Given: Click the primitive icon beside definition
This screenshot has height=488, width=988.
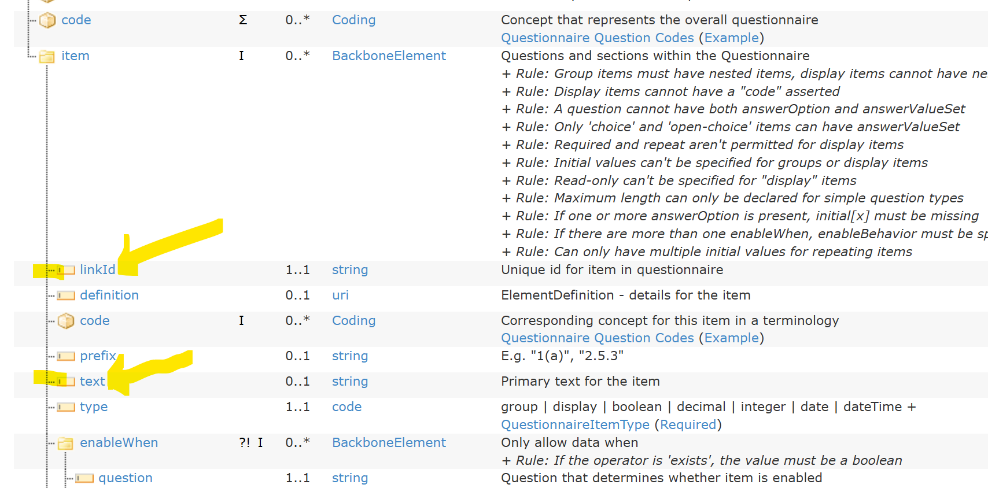Looking at the screenshot, I should (x=66, y=295).
